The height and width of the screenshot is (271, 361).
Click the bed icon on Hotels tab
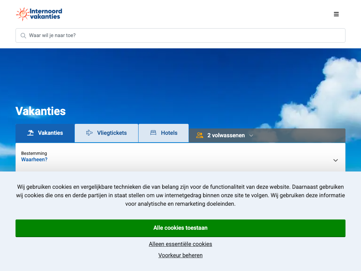[x=153, y=133]
